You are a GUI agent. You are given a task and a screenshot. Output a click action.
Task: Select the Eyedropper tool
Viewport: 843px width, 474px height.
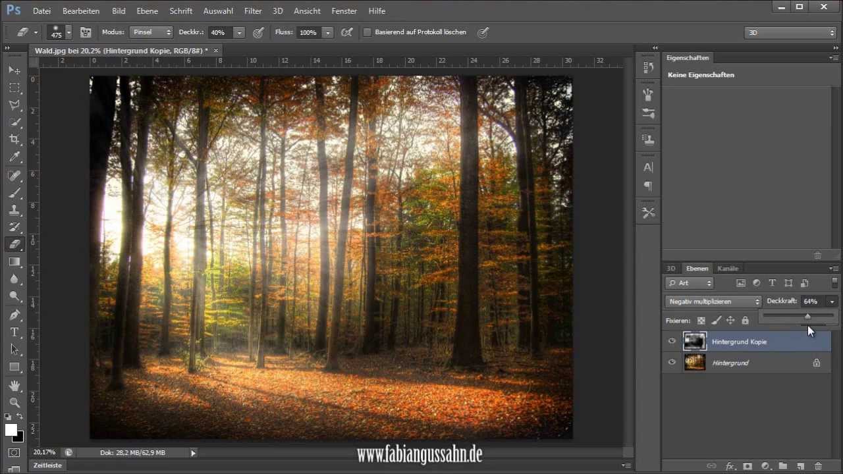[x=14, y=157]
